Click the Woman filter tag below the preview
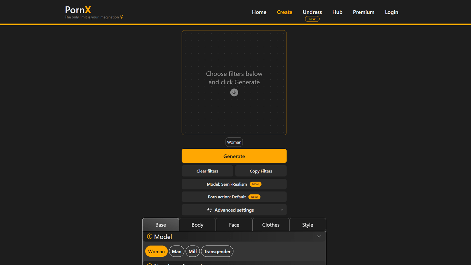This screenshot has width=471, height=265. click(234, 142)
